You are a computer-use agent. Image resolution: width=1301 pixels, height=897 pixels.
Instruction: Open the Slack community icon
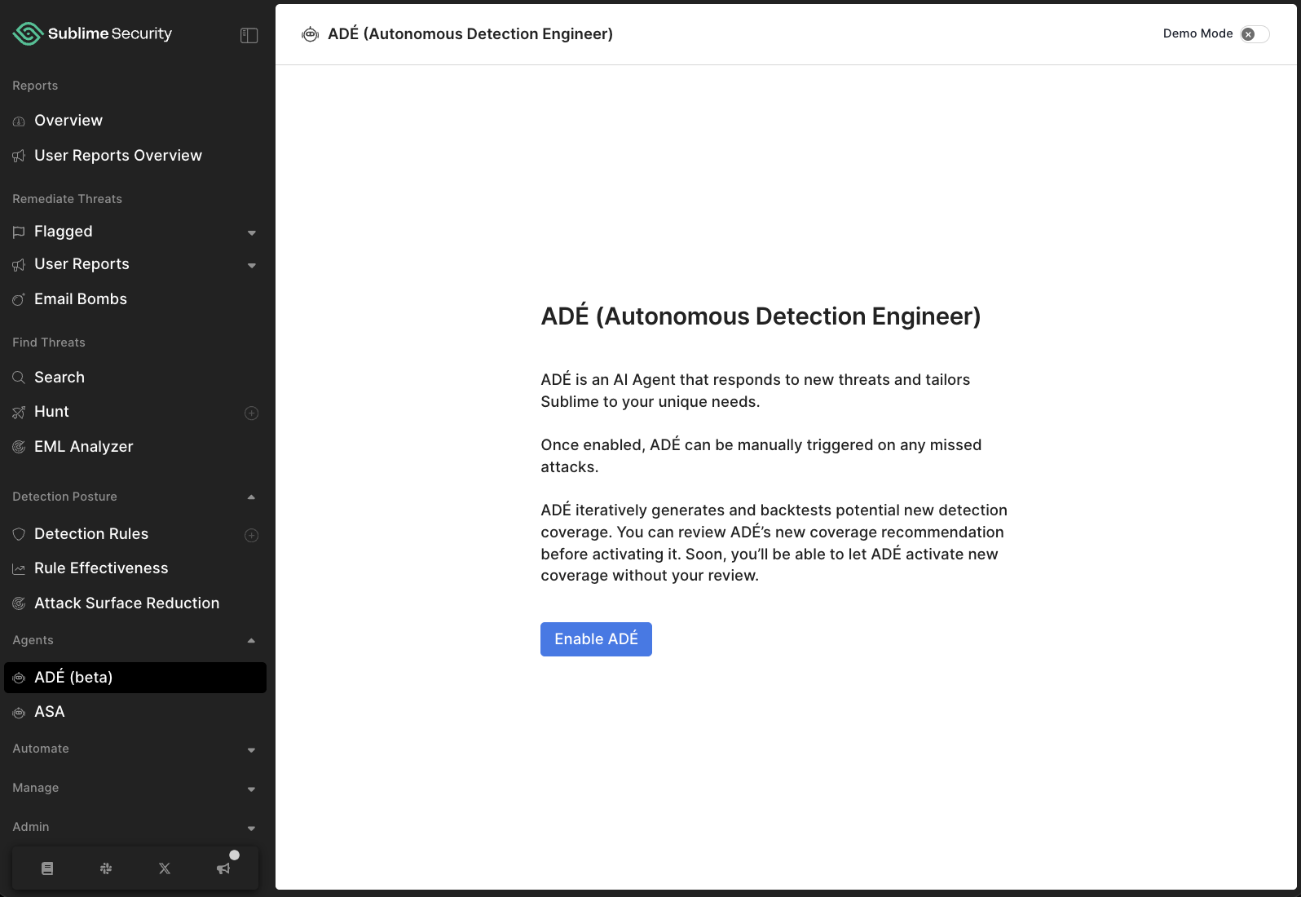(x=106, y=868)
